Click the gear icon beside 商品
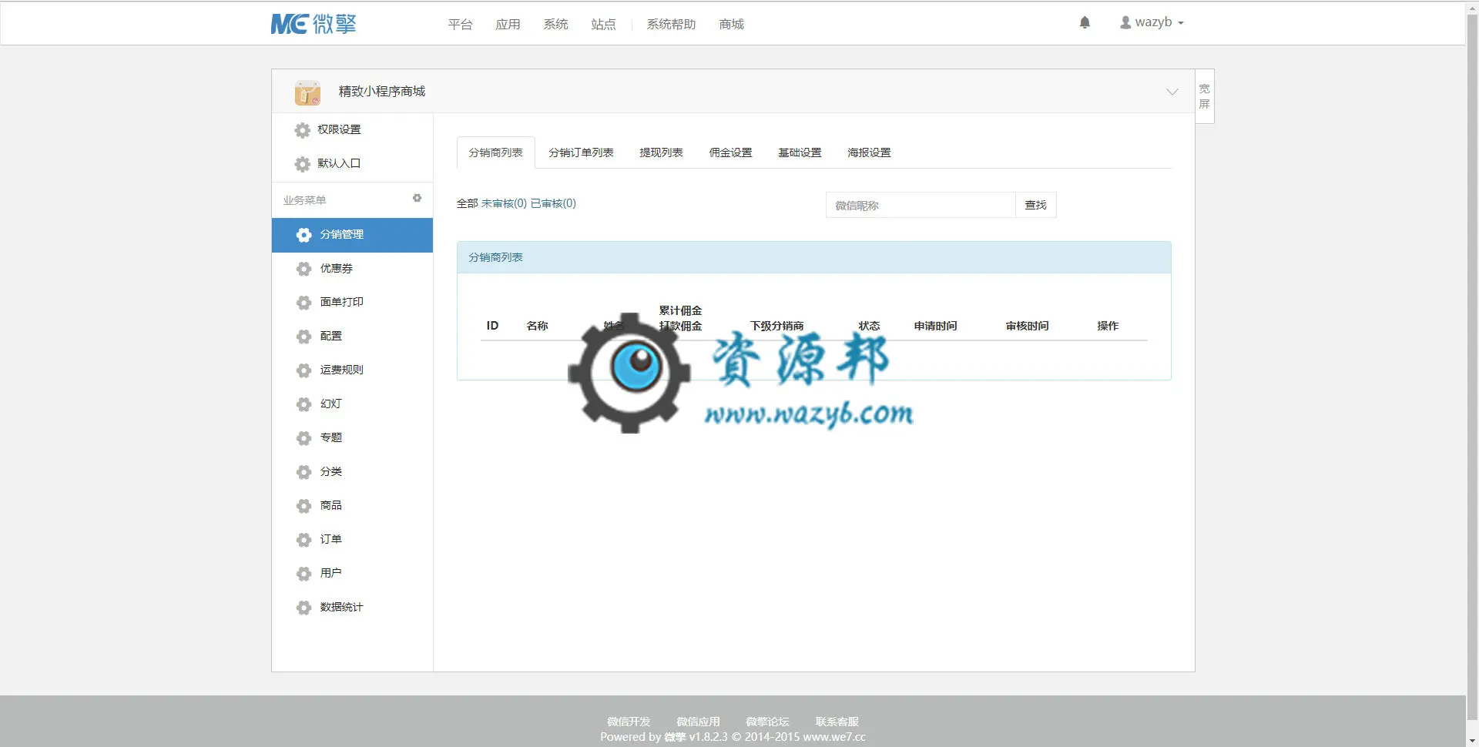This screenshot has width=1479, height=747. [x=304, y=506]
